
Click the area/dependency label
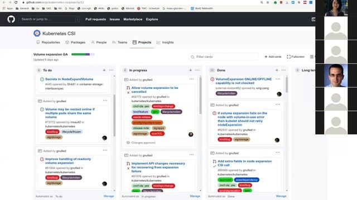coord(247,180)
